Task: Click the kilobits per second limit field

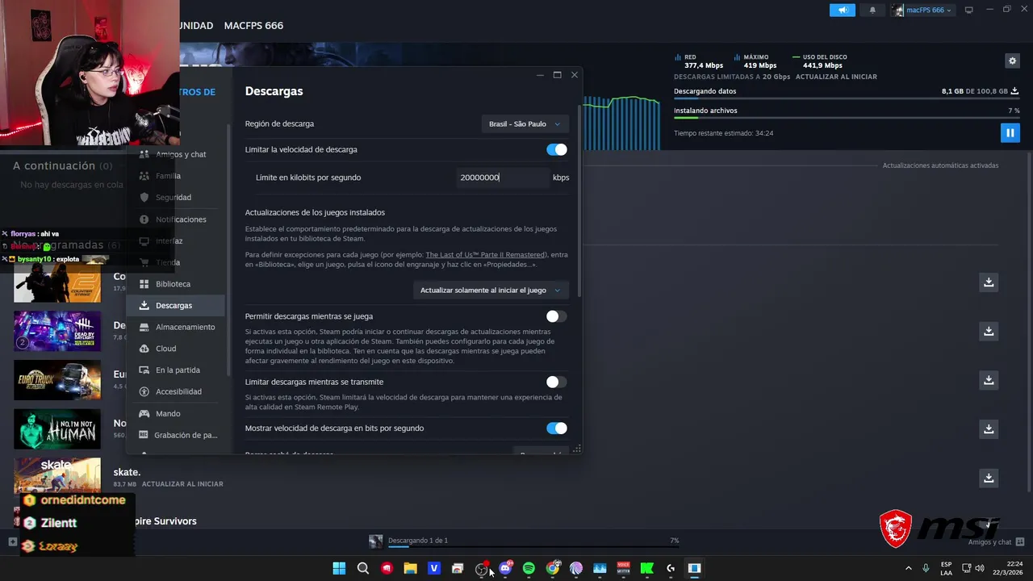Action: 502,178
